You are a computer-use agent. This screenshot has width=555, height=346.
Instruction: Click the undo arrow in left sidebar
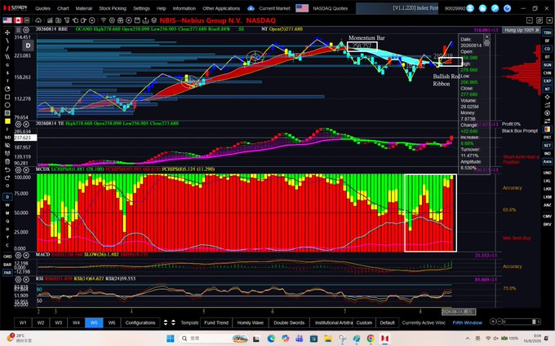7,170
